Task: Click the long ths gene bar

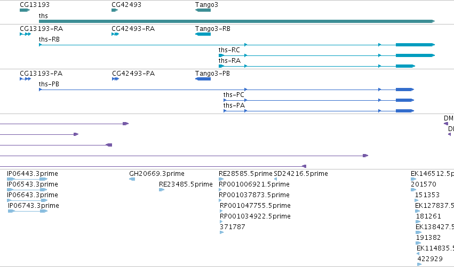Action: pos(237,21)
